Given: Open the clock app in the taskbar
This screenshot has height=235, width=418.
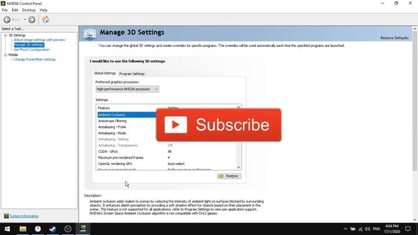Looking at the screenshot, I should point(38,229).
